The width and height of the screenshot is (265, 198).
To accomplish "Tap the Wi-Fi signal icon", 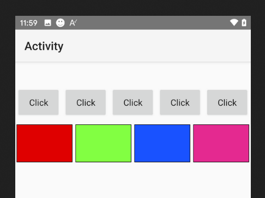I will coord(234,23).
